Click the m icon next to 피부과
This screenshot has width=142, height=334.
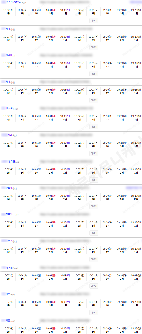coord(14,56)
